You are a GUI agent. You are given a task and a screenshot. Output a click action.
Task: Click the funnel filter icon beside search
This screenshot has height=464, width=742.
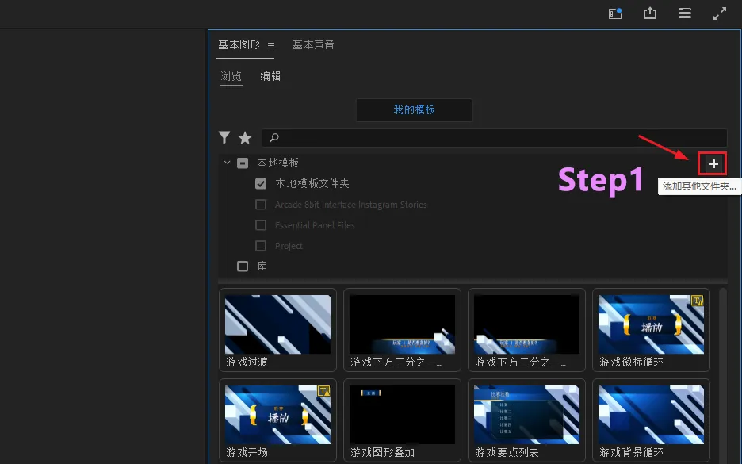click(224, 138)
